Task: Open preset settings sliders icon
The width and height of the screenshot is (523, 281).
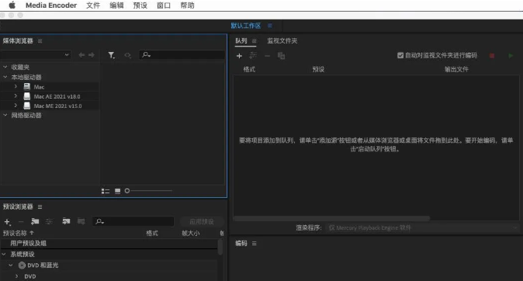Action: [49, 221]
